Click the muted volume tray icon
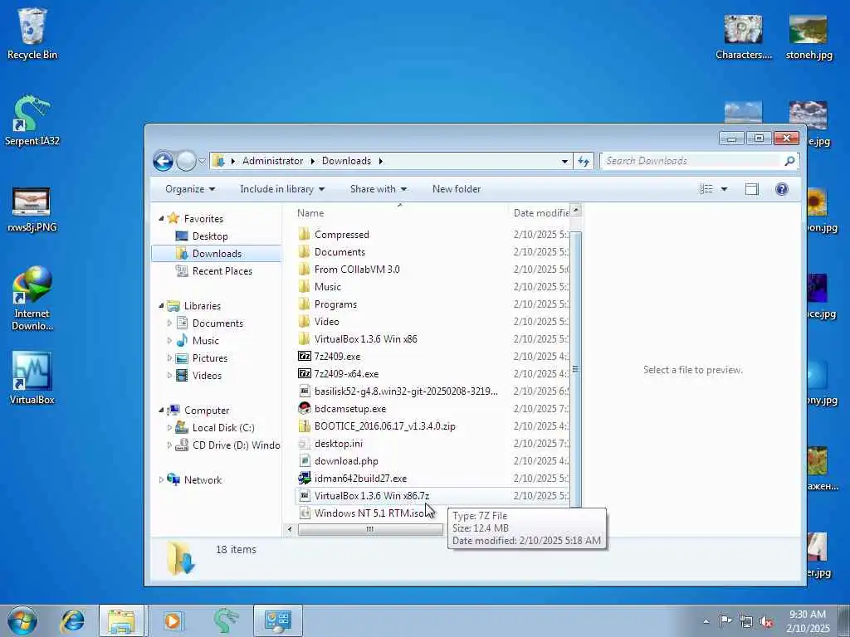 tap(766, 621)
